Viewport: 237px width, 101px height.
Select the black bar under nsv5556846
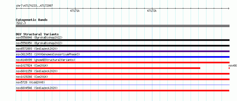click(122, 40)
